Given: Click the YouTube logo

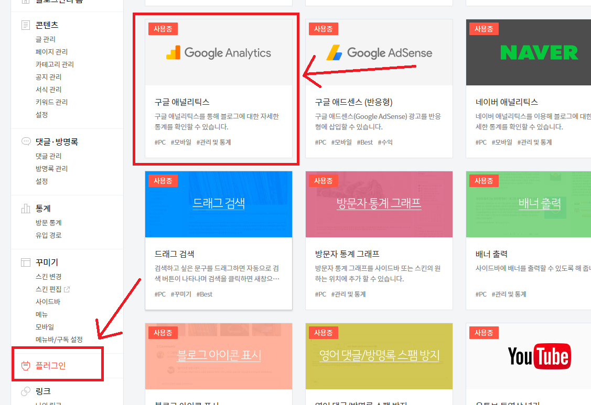Looking at the screenshot, I should tap(540, 356).
